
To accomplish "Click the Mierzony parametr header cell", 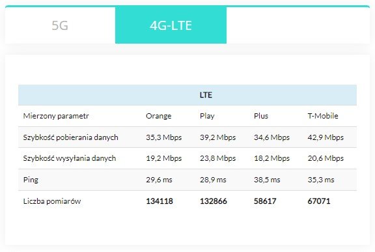I will pyautogui.click(x=56, y=116).
